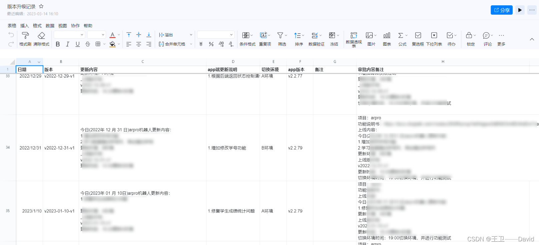Click the cell borders icon
539x245 pixels.
[98, 44]
